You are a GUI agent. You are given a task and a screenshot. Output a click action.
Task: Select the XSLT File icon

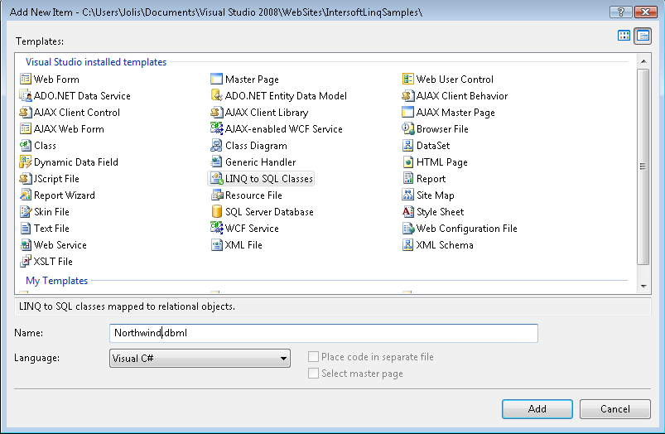[x=26, y=261]
